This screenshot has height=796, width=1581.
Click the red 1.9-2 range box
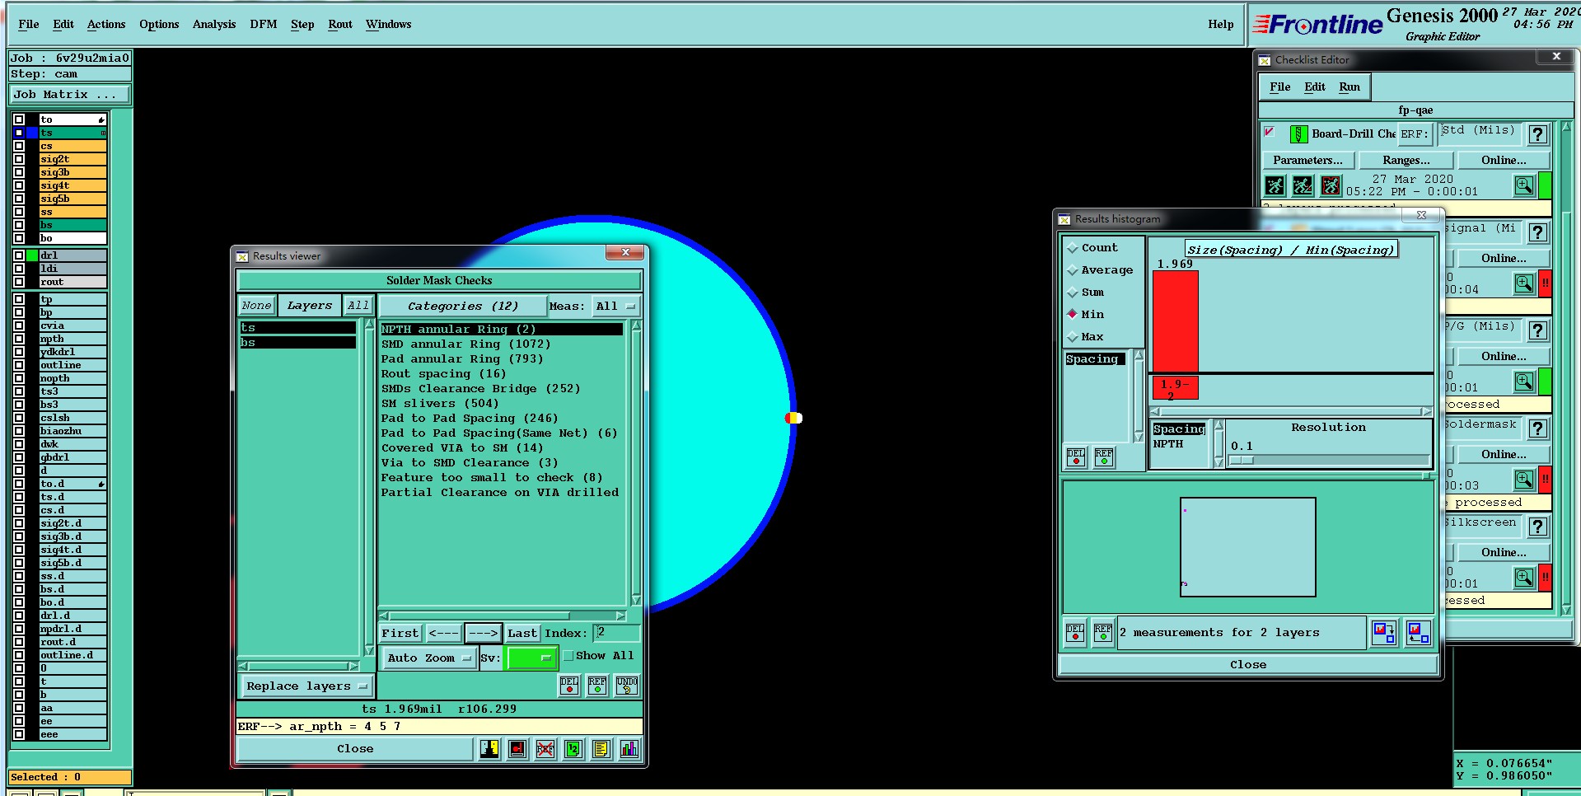1175,388
